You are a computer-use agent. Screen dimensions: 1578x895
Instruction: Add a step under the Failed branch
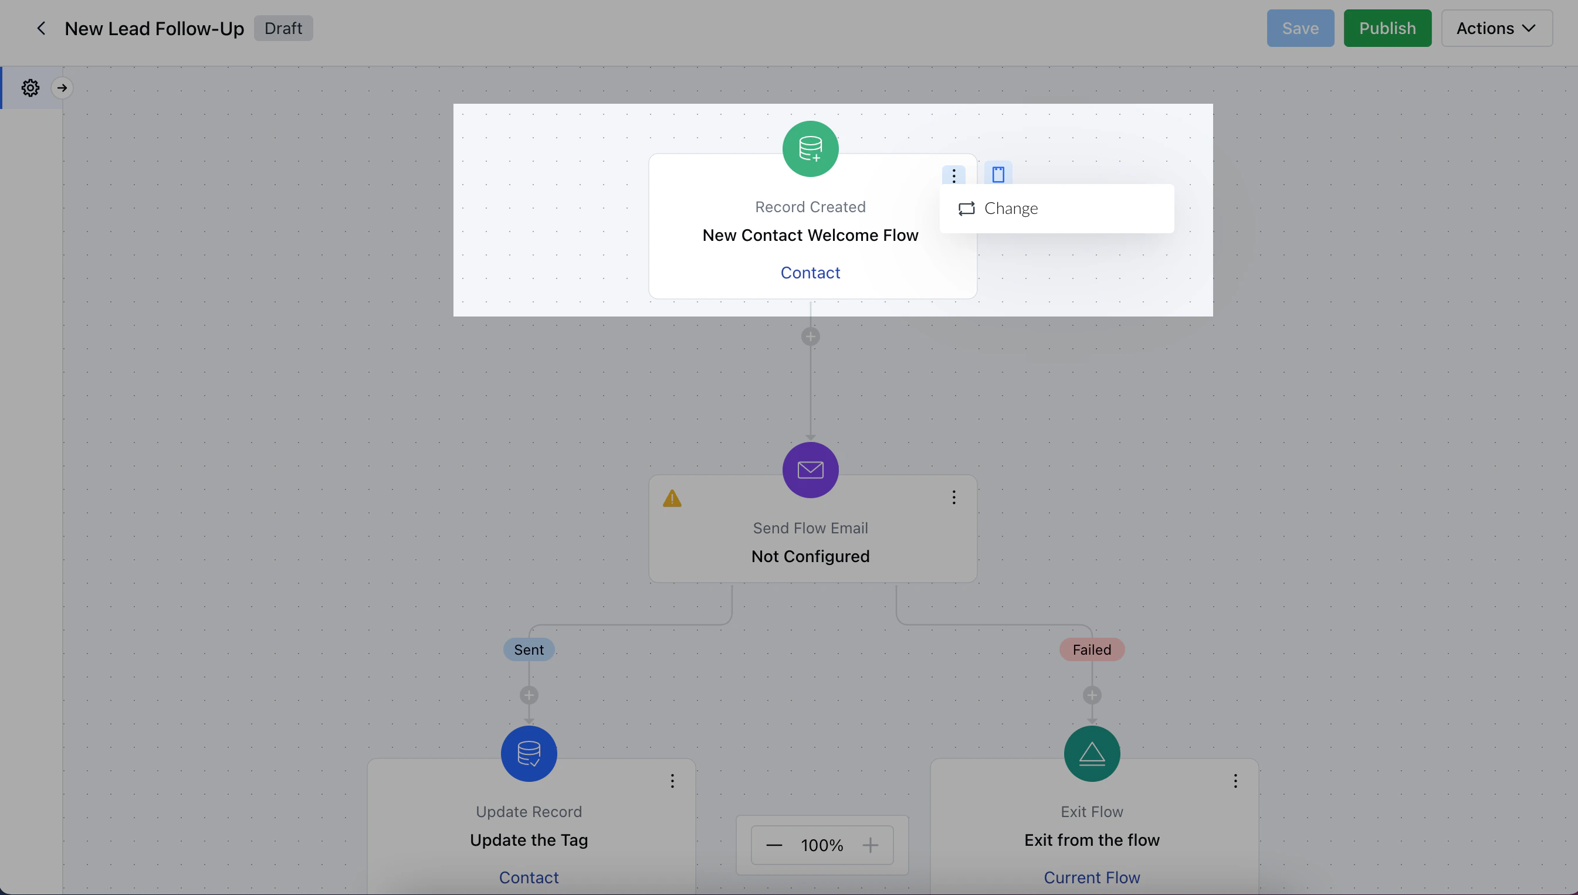coord(1091,695)
